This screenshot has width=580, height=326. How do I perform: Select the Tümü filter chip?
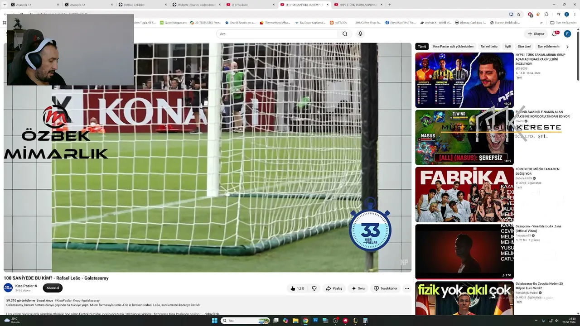[x=422, y=46]
